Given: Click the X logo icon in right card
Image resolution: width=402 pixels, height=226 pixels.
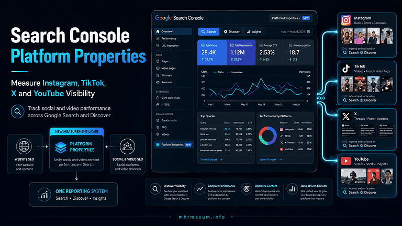Looking at the screenshot, I should [x=346, y=116].
